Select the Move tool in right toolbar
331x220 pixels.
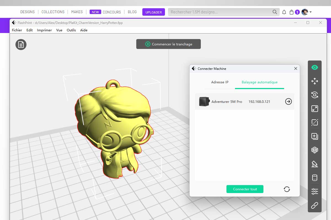click(314, 81)
